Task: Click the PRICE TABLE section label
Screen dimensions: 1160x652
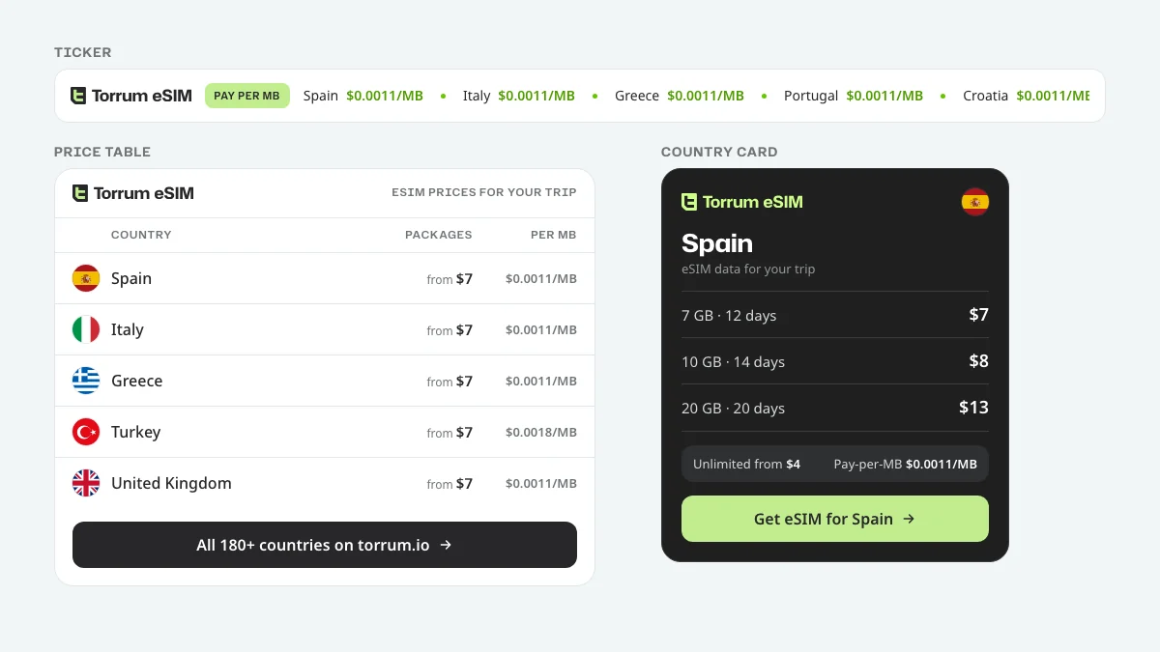Action: coord(102,152)
